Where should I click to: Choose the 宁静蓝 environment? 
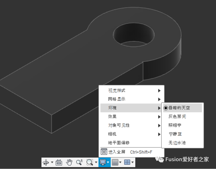182,134
